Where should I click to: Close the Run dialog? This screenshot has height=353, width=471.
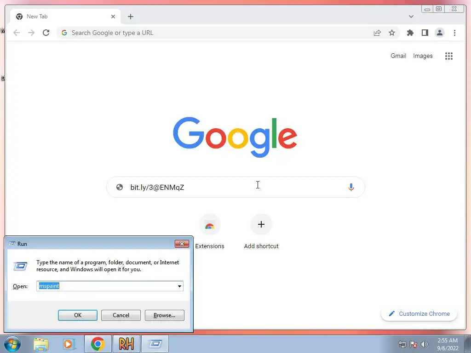[x=182, y=244]
